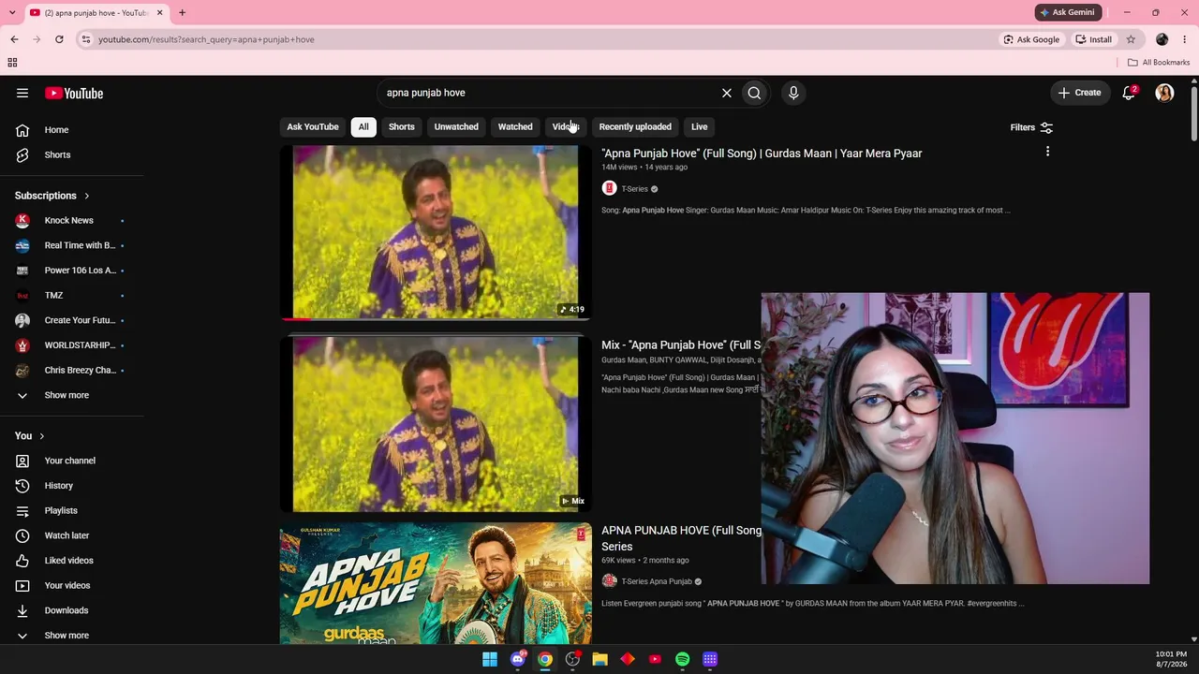
Task: Select the Ask YouTube chip
Action: [313, 126]
